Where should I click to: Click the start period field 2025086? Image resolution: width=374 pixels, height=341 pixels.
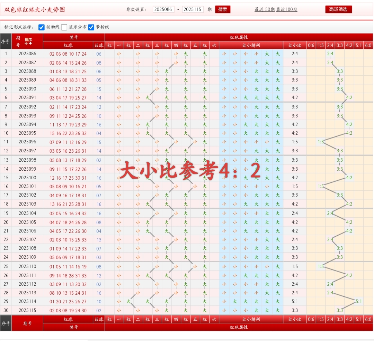163,10
